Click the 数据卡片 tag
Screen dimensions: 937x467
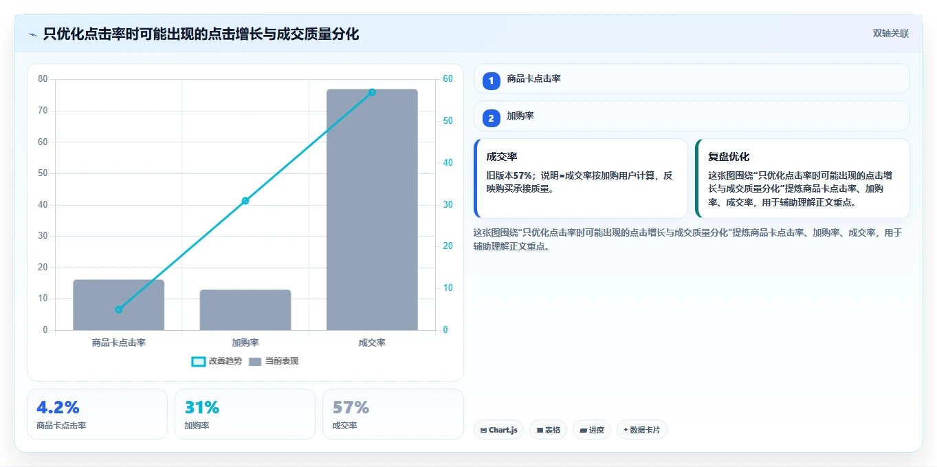tap(642, 430)
